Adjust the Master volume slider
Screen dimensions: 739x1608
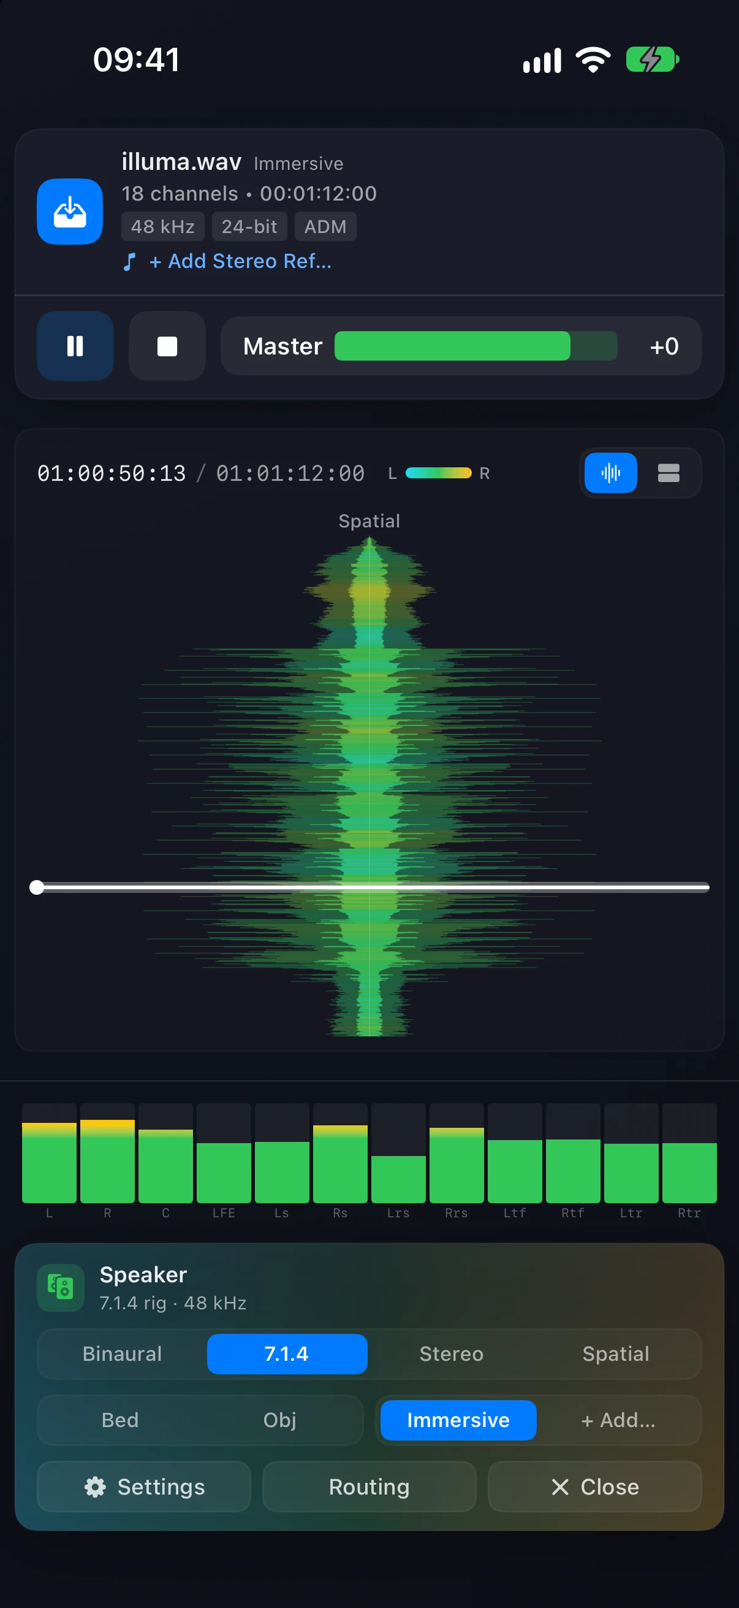[476, 346]
